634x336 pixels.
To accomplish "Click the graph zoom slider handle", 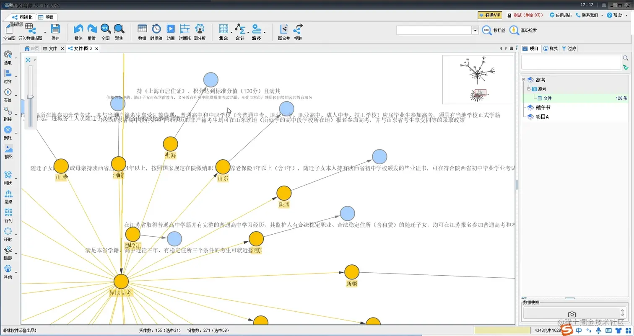I will [30, 97].
